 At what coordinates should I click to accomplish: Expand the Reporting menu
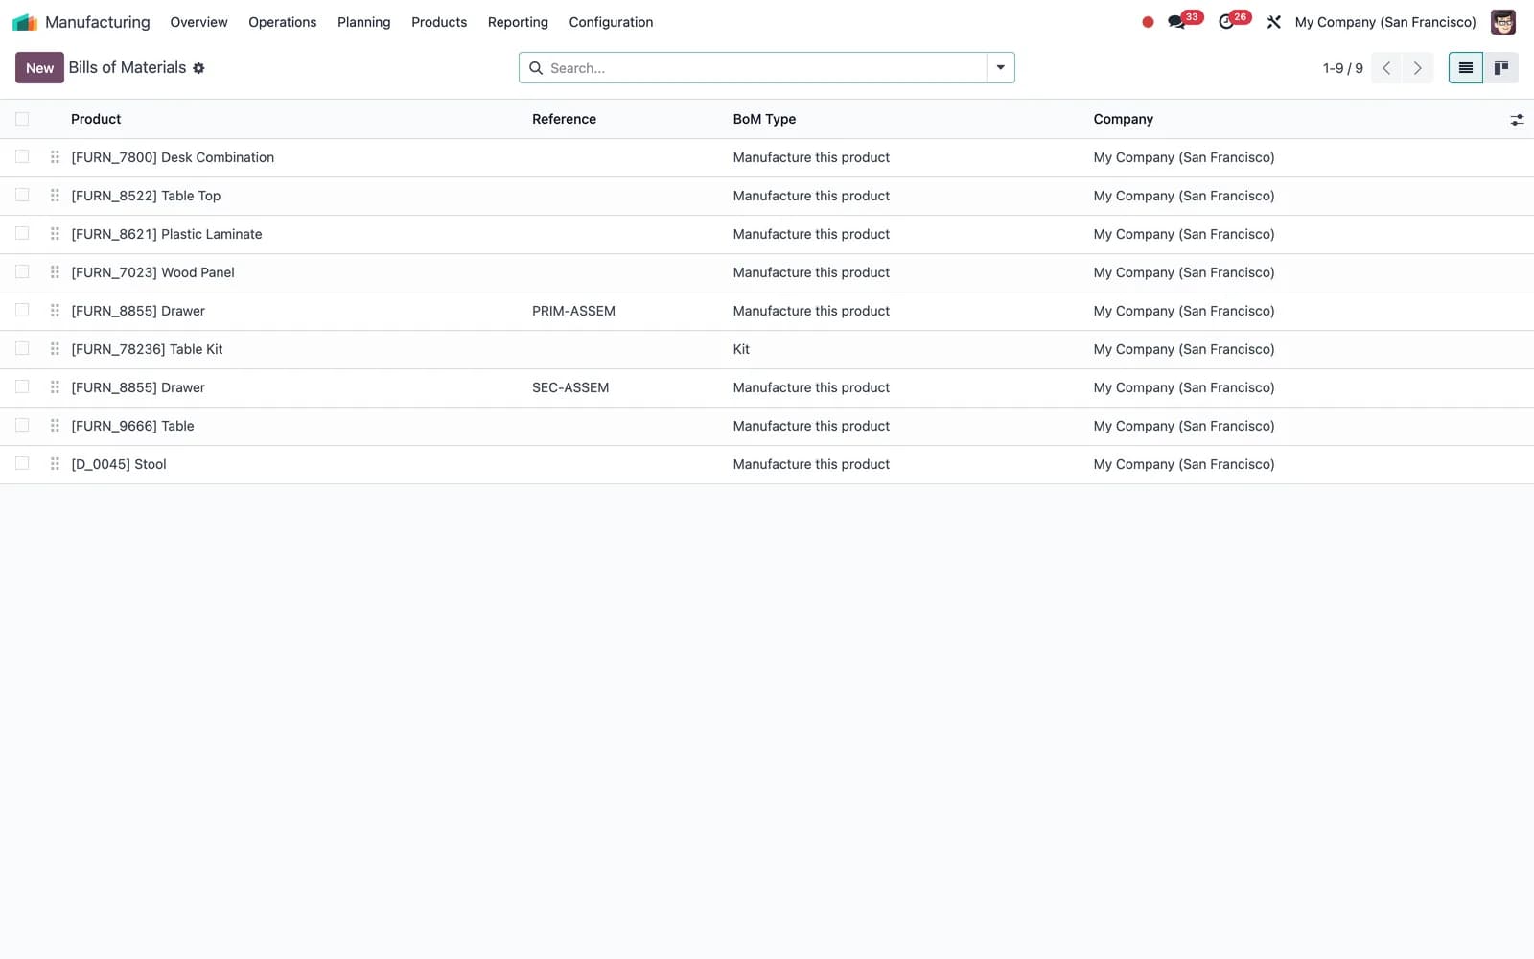[x=518, y=22]
